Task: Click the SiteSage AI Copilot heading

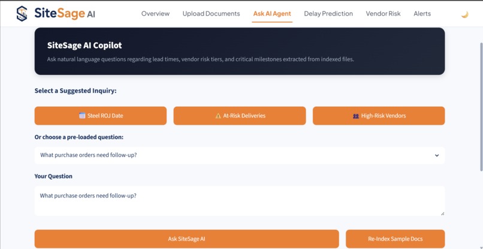Action: coord(84,46)
